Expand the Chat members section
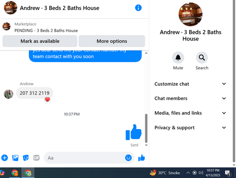This screenshot has width=236, height=178. pyautogui.click(x=190, y=98)
